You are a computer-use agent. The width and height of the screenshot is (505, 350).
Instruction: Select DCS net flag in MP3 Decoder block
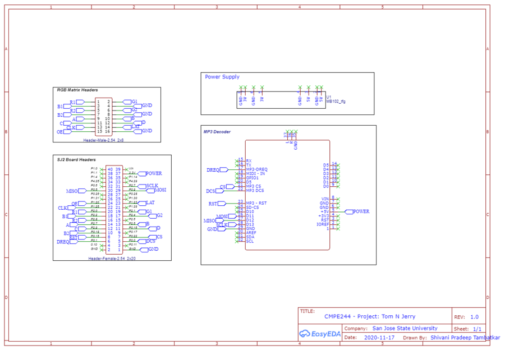point(215,191)
